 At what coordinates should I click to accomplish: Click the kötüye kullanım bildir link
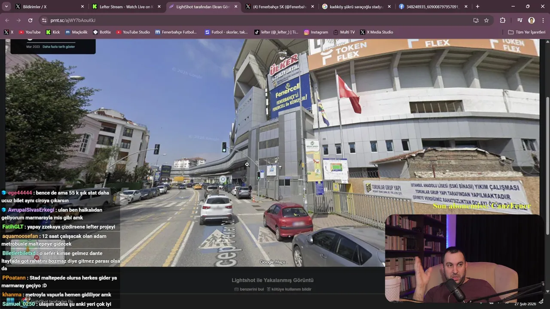[289, 289]
